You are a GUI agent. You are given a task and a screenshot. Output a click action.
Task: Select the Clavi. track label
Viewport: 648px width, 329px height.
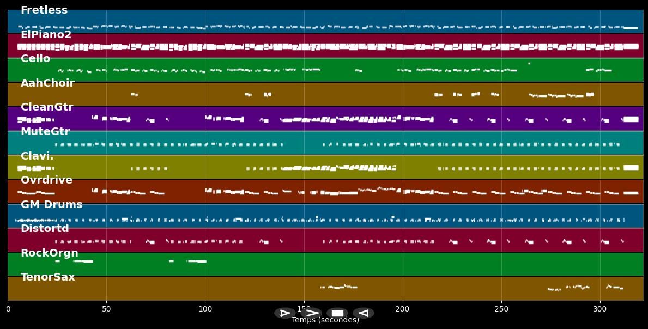(x=37, y=156)
